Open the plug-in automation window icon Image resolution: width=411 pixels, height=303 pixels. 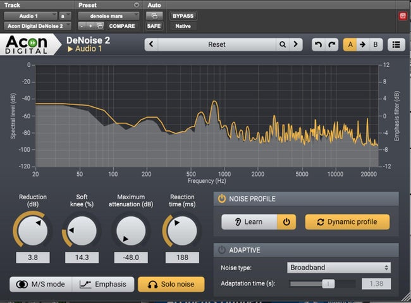point(154,16)
